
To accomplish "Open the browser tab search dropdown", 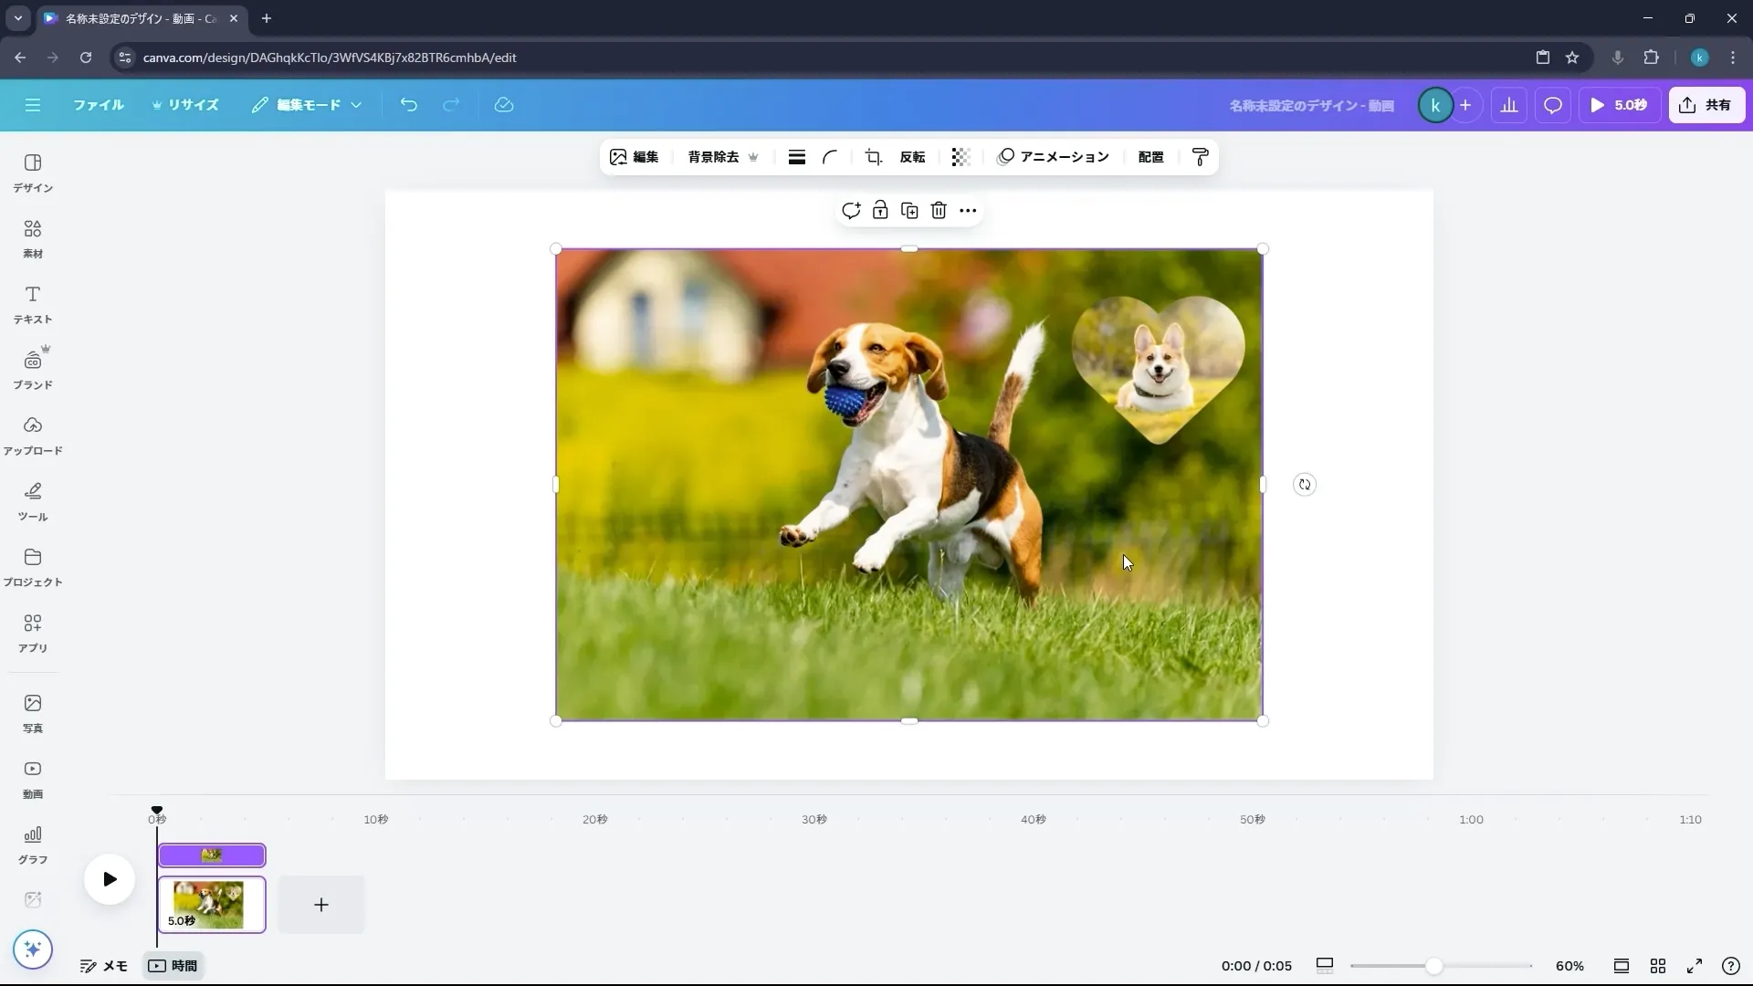I will click(x=17, y=18).
